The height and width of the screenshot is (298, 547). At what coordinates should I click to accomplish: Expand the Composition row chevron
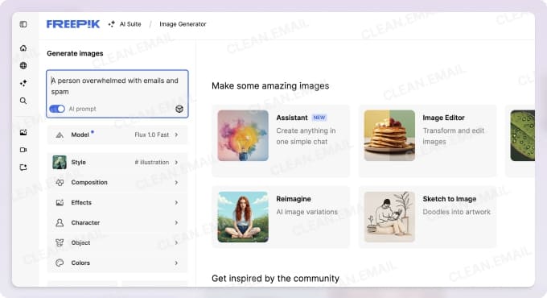click(176, 182)
